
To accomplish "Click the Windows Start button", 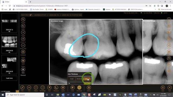I will (3, 95).
